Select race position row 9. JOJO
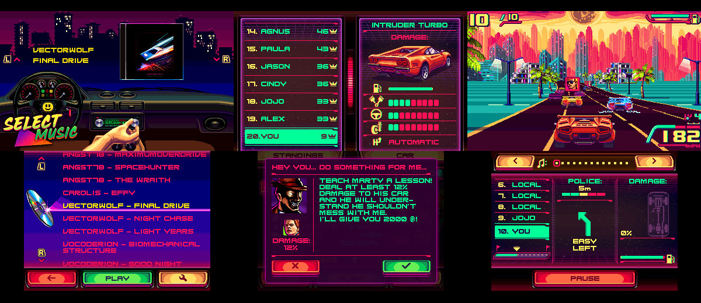Image resolution: width=701 pixels, height=303 pixels. (x=522, y=219)
